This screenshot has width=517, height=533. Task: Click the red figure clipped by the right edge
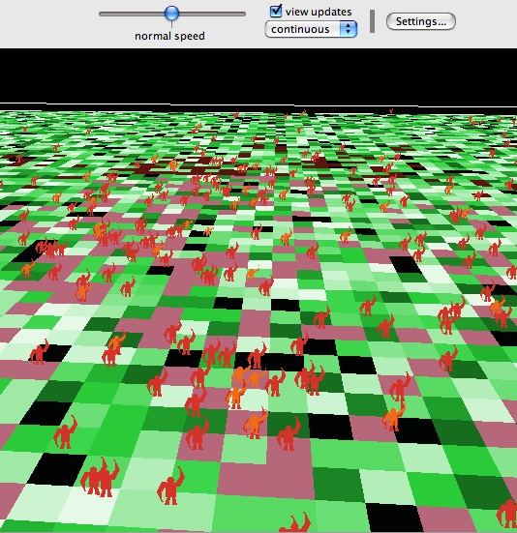[x=507, y=514]
